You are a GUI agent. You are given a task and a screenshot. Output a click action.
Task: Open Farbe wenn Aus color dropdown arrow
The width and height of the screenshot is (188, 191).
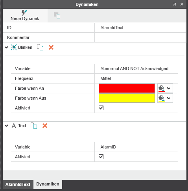169,98
